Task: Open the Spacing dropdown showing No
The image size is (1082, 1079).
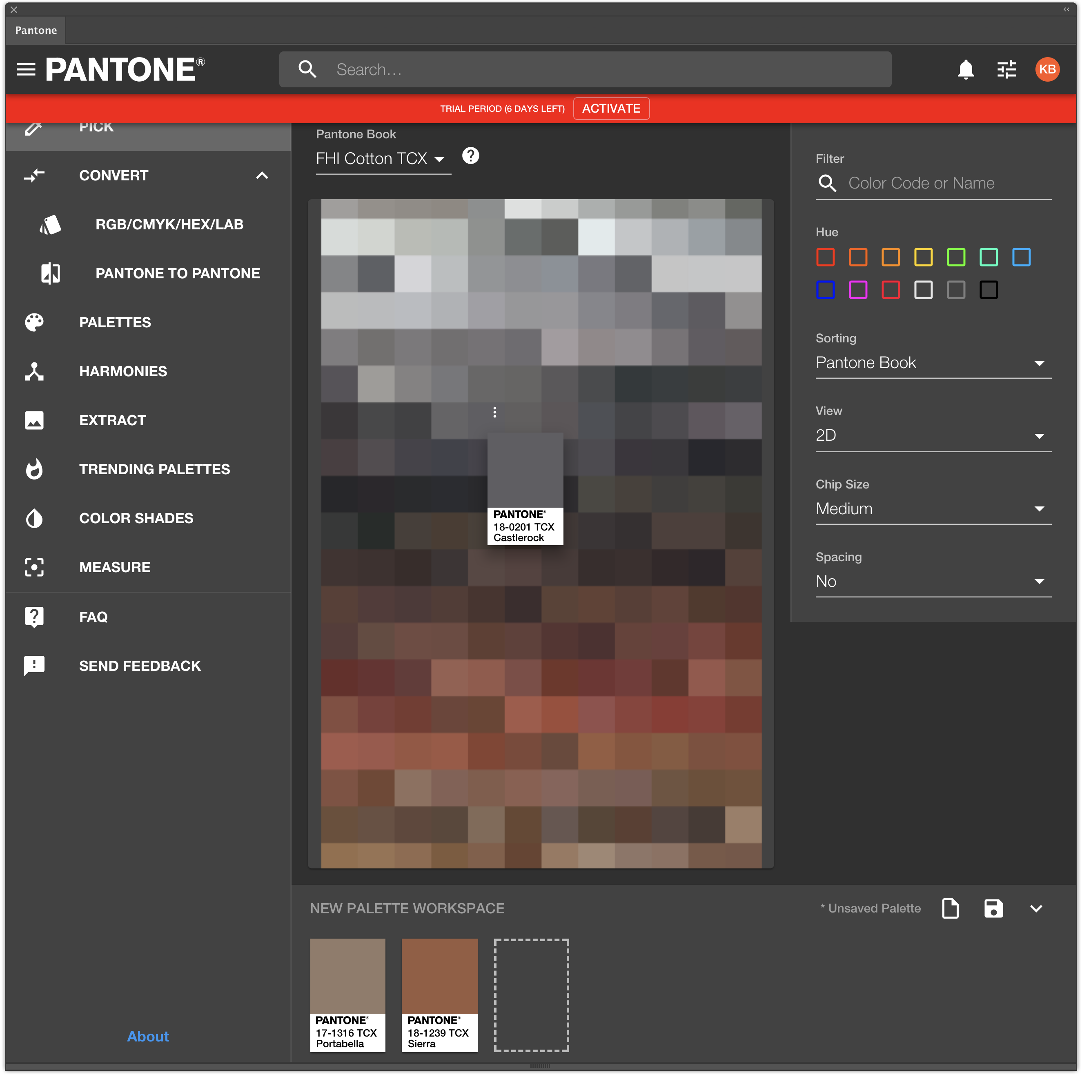Action: (933, 582)
